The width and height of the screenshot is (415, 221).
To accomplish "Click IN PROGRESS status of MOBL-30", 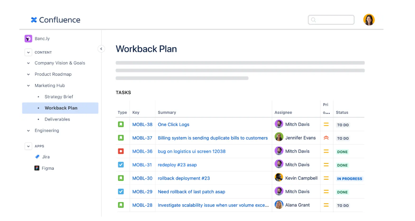I will tap(349, 179).
